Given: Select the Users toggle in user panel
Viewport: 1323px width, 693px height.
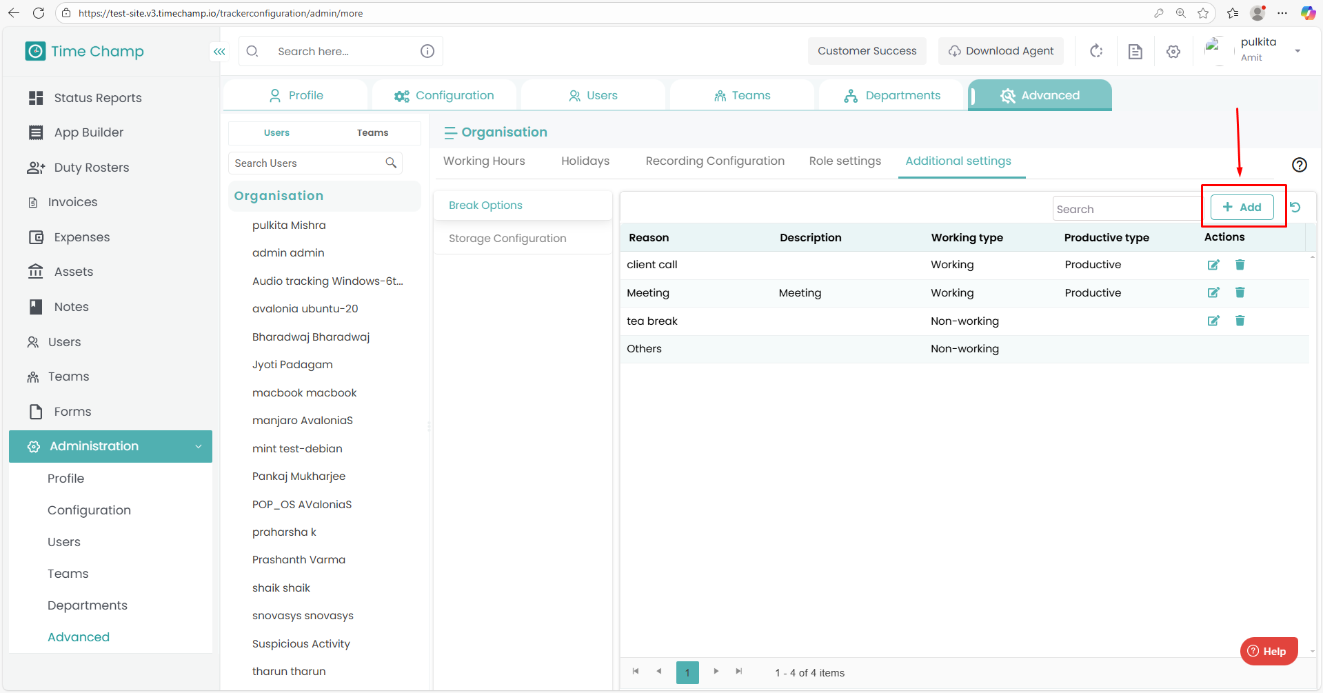Looking at the screenshot, I should click(x=276, y=132).
